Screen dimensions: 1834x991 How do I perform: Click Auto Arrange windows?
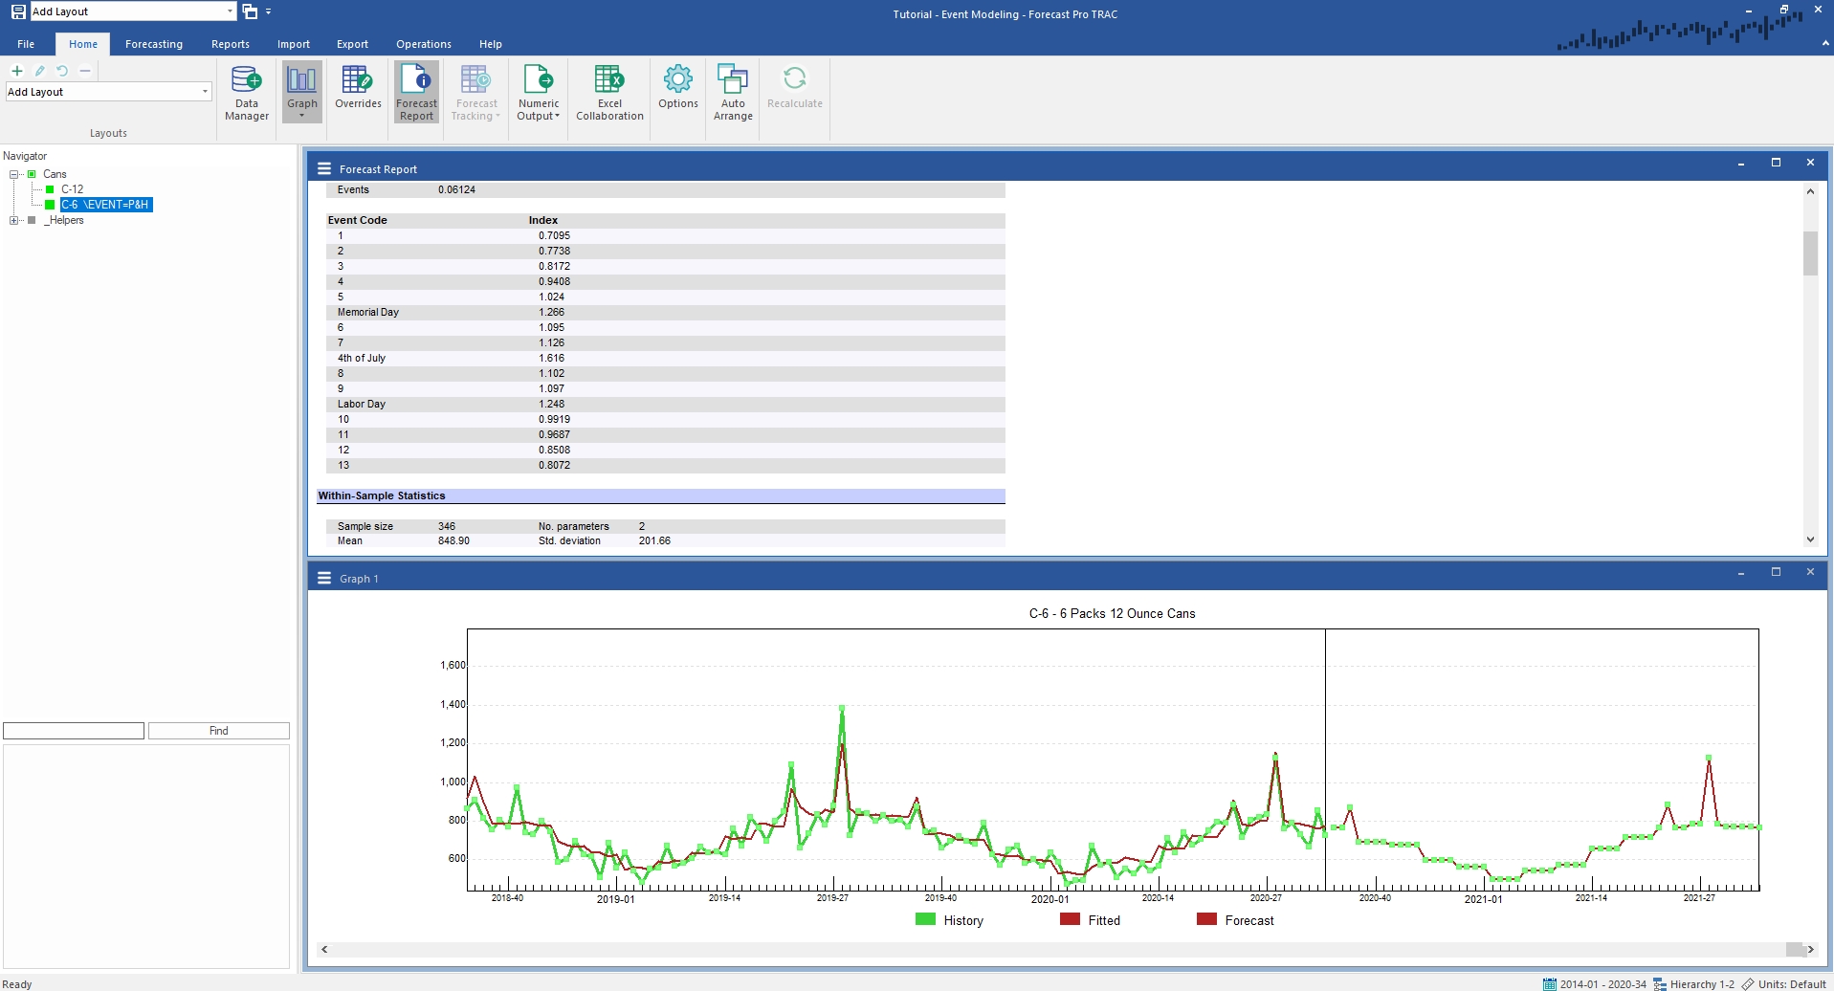[x=733, y=93]
